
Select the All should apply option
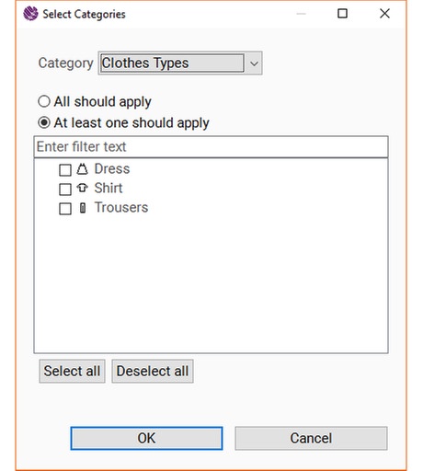[x=44, y=101]
